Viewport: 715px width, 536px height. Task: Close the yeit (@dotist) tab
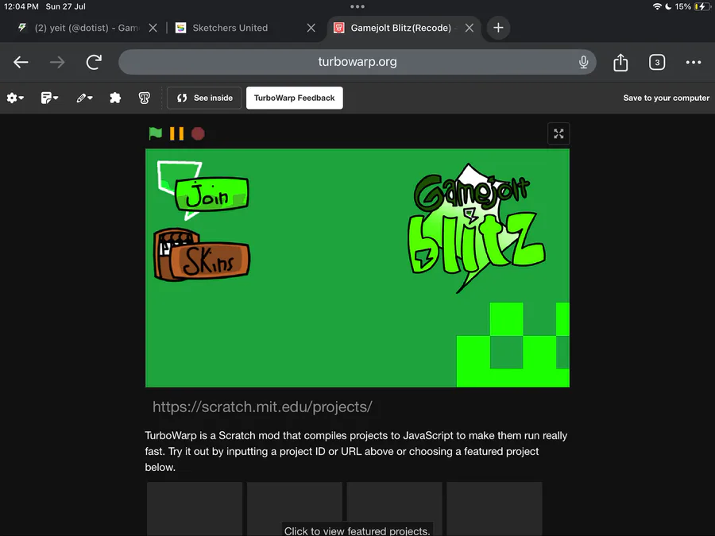point(153,28)
